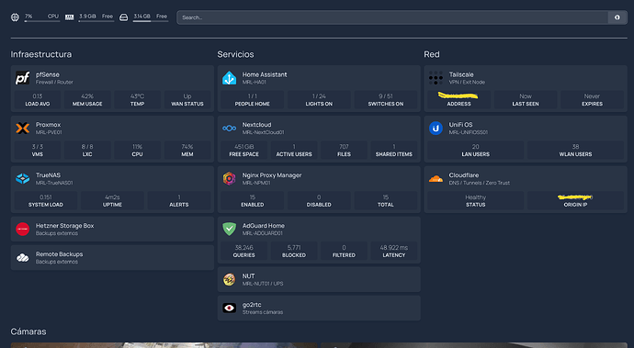Click UniFi LAN USERS block

tap(476, 151)
